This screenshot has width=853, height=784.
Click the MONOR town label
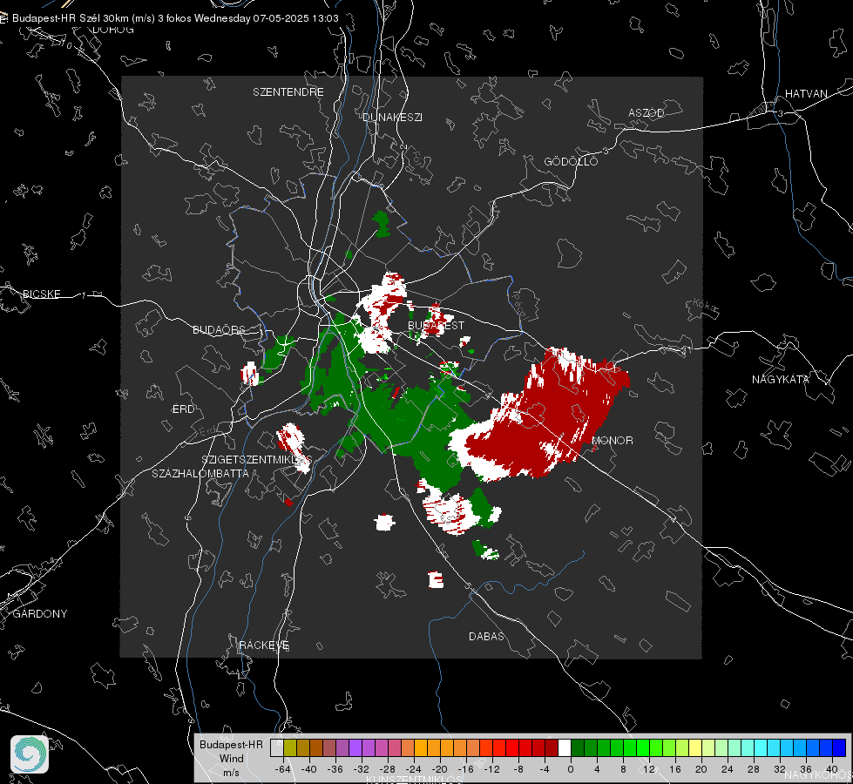(x=612, y=440)
